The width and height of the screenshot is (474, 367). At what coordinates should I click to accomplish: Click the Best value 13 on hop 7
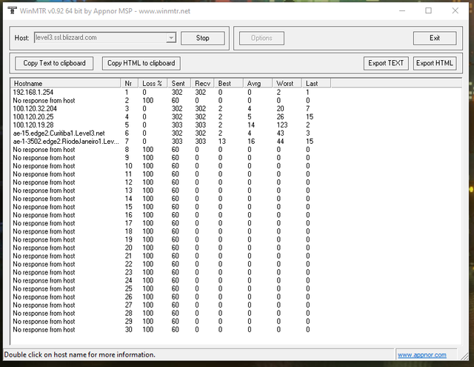coord(222,142)
